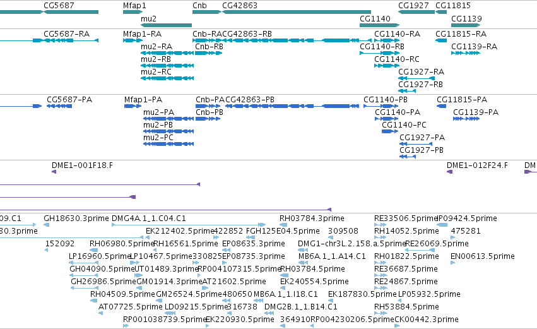This screenshot has width=537, height=329.
Task: Open the CG1927-PB protein label
Action: tap(422, 150)
